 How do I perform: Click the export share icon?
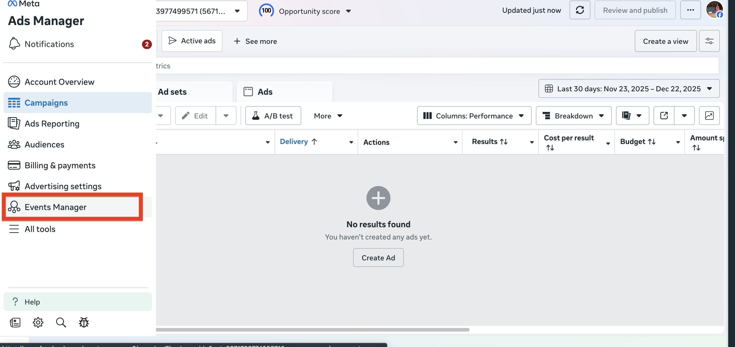pyautogui.click(x=664, y=116)
